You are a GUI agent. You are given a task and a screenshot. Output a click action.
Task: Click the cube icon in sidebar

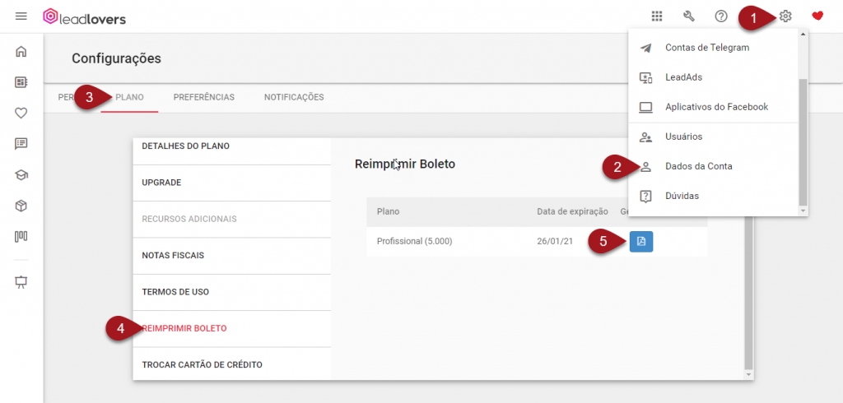click(21, 206)
